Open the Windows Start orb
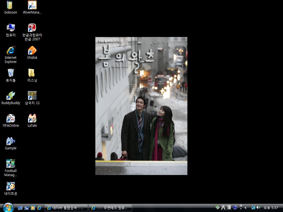The width and height of the screenshot is (283, 212). point(8,208)
